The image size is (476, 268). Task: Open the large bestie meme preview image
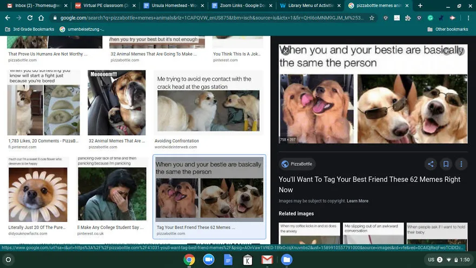point(373,94)
